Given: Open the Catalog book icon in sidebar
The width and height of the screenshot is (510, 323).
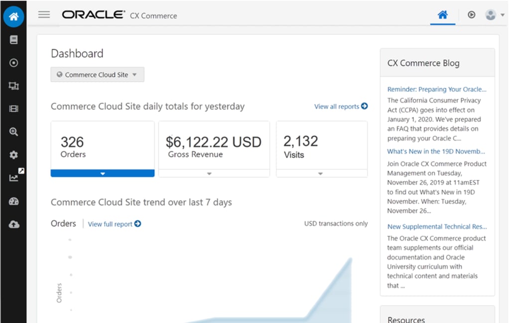Looking at the screenshot, I should tap(13, 40).
